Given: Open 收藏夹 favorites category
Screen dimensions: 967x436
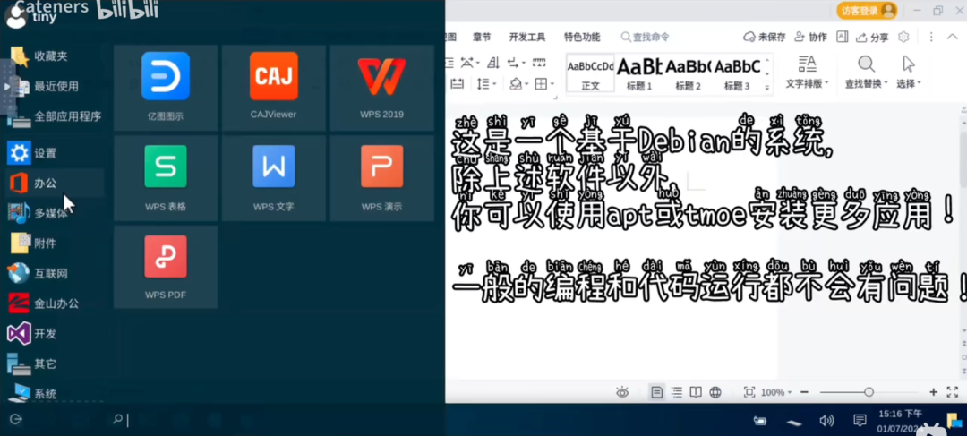Looking at the screenshot, I should 53,56.
